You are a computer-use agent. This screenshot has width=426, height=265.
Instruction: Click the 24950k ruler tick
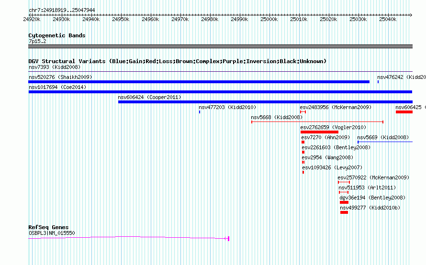point(121,19)
